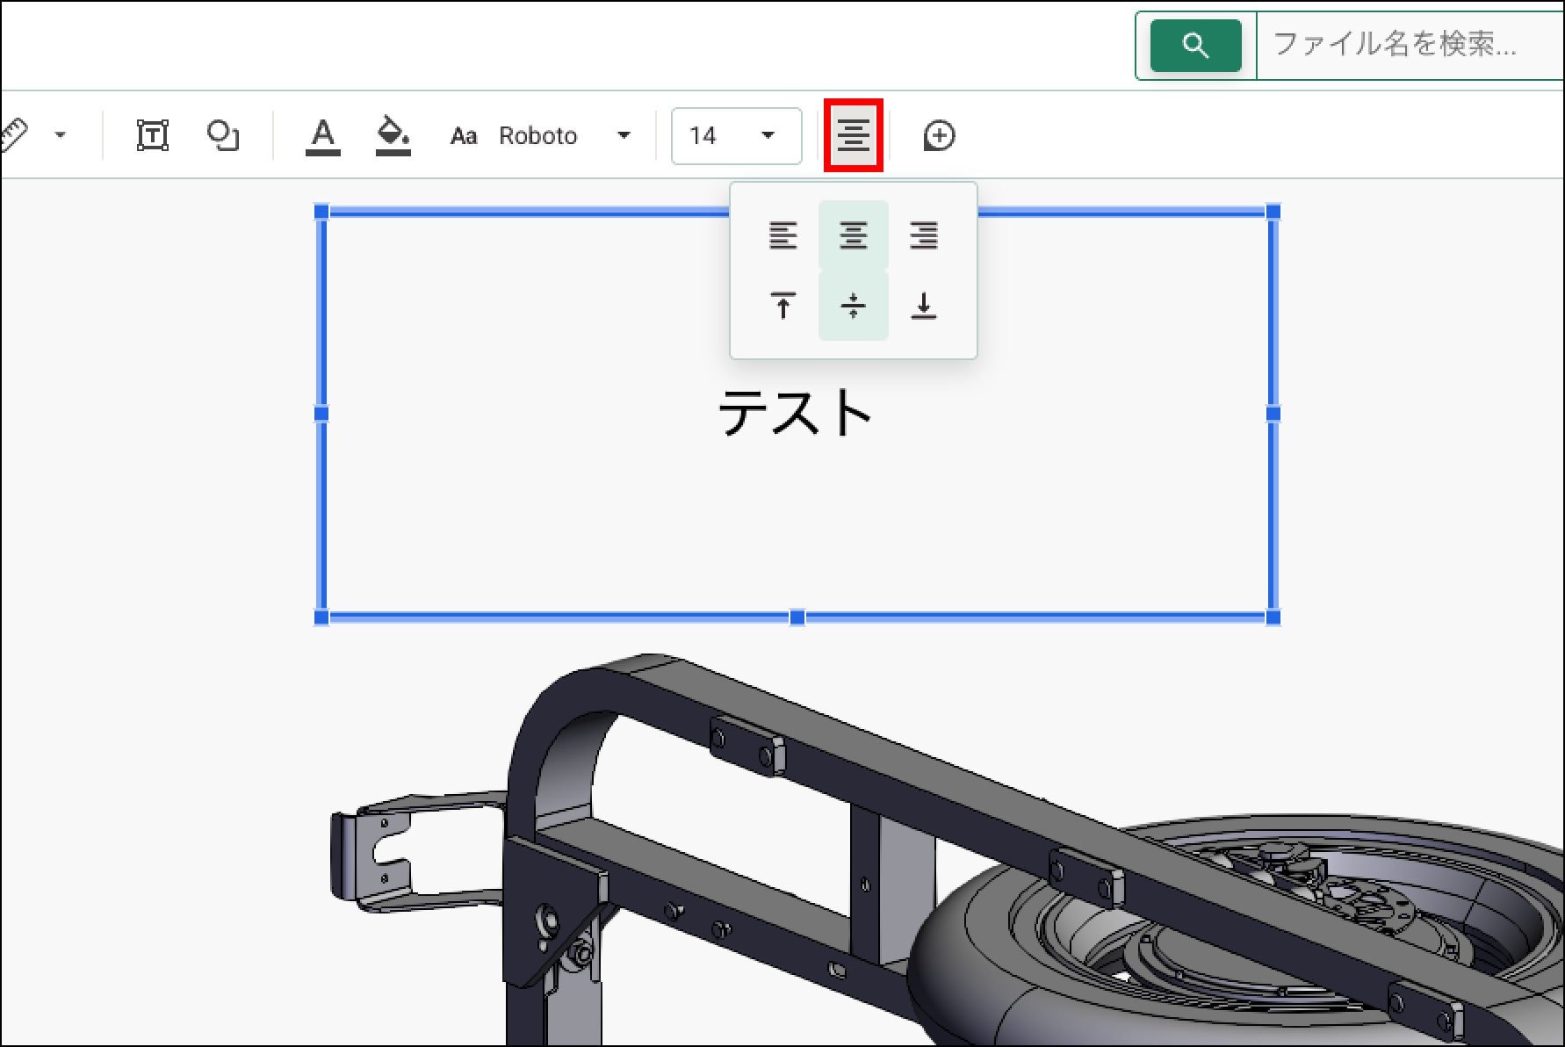This screenshot has width=1565, height=1047.
Task: Align text to the right
Action: point(923,235)
